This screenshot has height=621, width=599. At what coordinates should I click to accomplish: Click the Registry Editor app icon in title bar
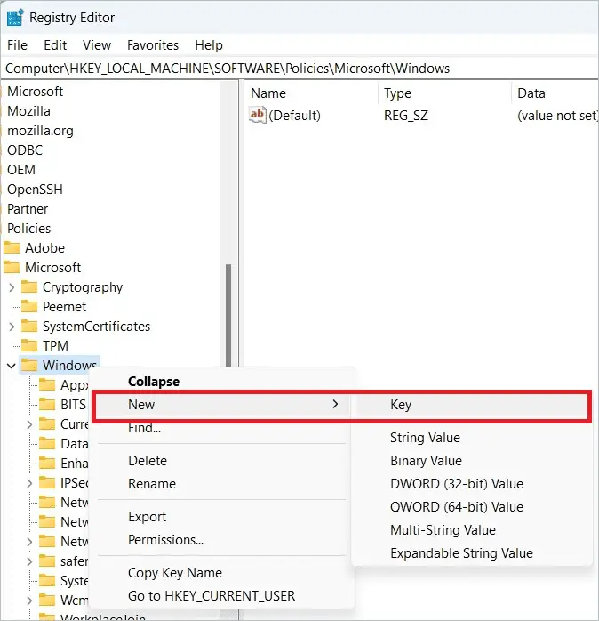(15, 17)
